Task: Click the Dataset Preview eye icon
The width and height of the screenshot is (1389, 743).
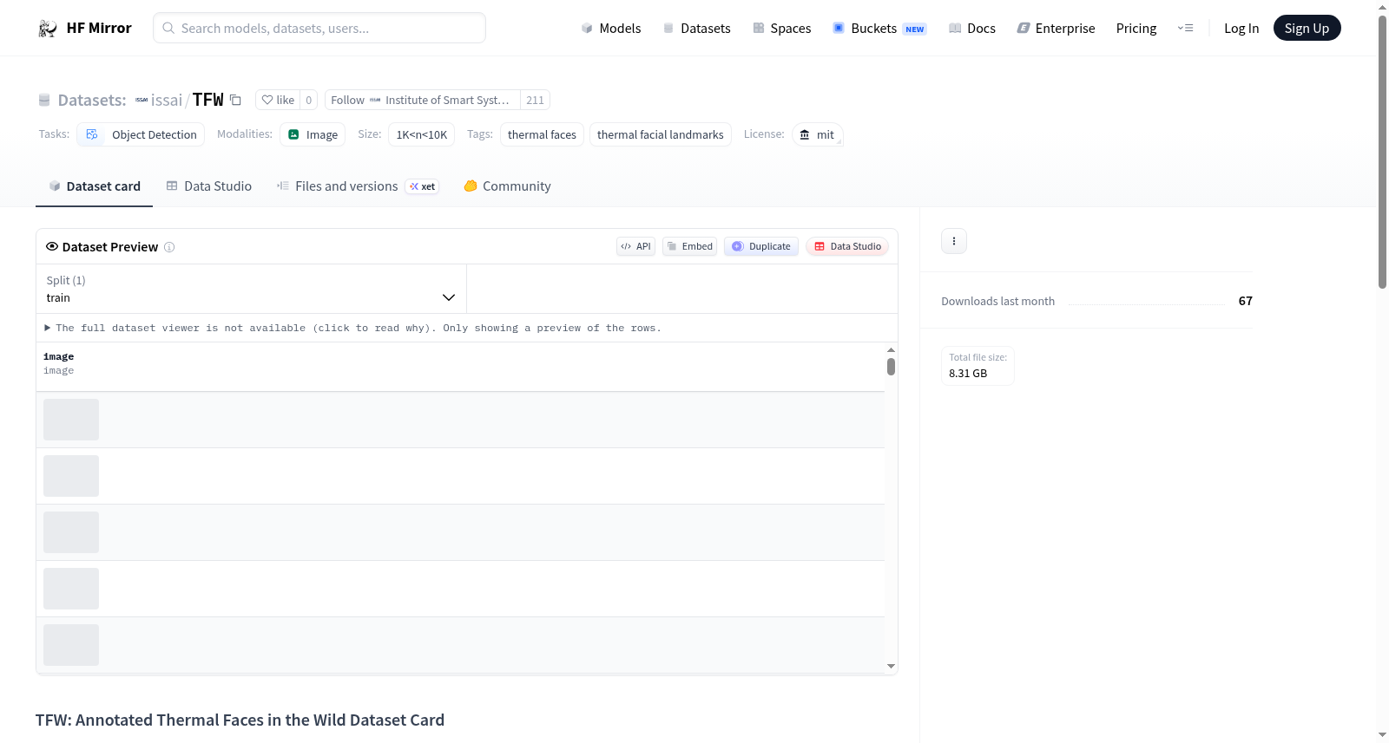Action: 52,246
